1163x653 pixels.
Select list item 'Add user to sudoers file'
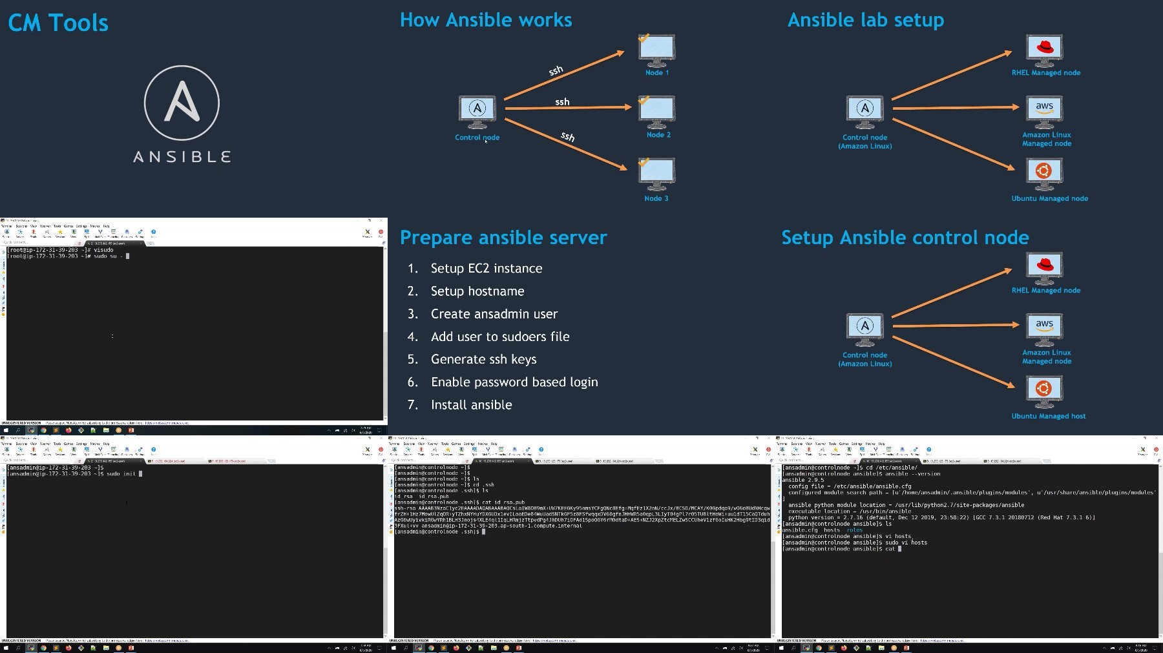[500, 337]
